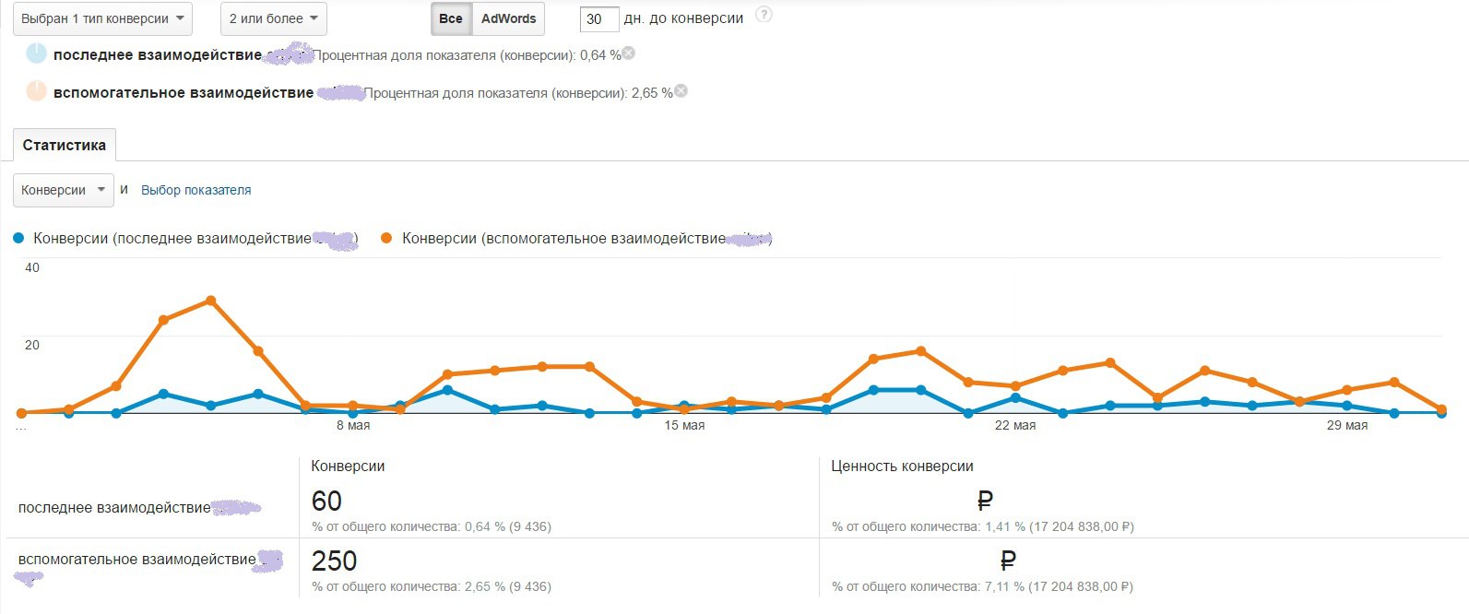
Task: Focus the days-to-conversion input field
Action: (598, 18)
